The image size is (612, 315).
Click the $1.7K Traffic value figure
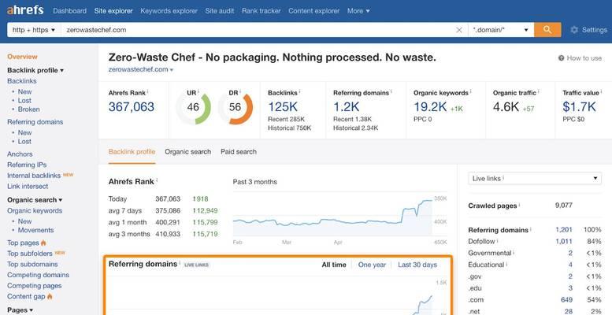(579, 106)
